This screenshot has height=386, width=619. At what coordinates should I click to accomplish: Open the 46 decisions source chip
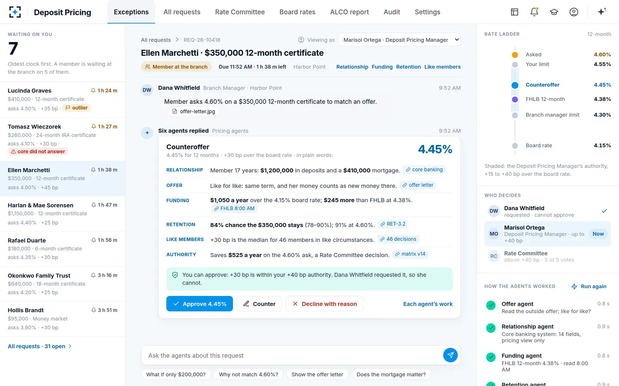point(398,239)
